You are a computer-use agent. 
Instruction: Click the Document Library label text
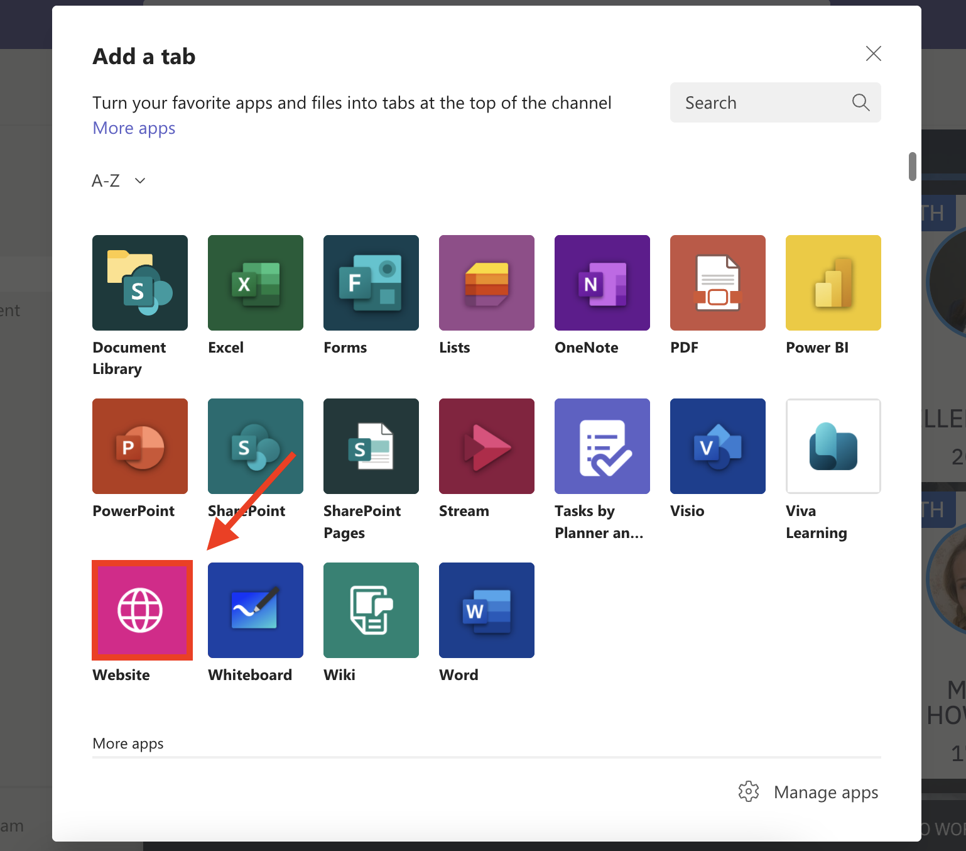[x=129, y=358]
